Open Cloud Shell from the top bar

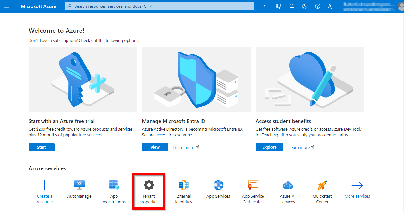pyautogui.click(x=266, y=6)
